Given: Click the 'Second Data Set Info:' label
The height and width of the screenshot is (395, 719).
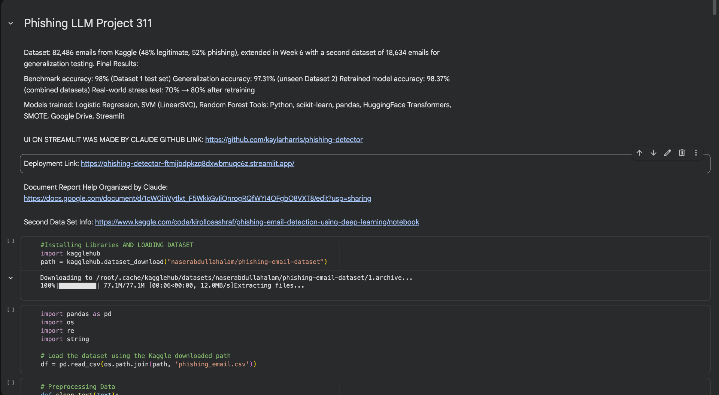Looking at the screenshot, I should pos(58,222).
